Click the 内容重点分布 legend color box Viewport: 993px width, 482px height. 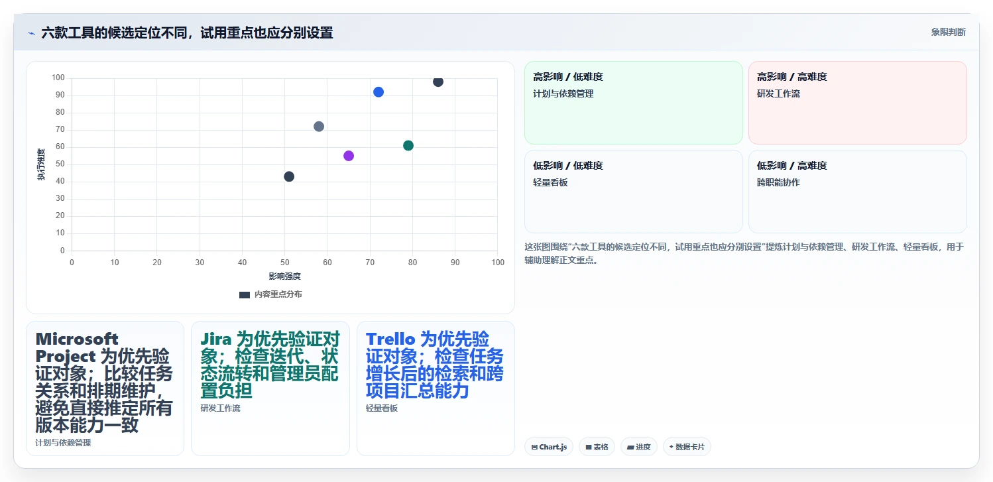[x=245, y=295]
